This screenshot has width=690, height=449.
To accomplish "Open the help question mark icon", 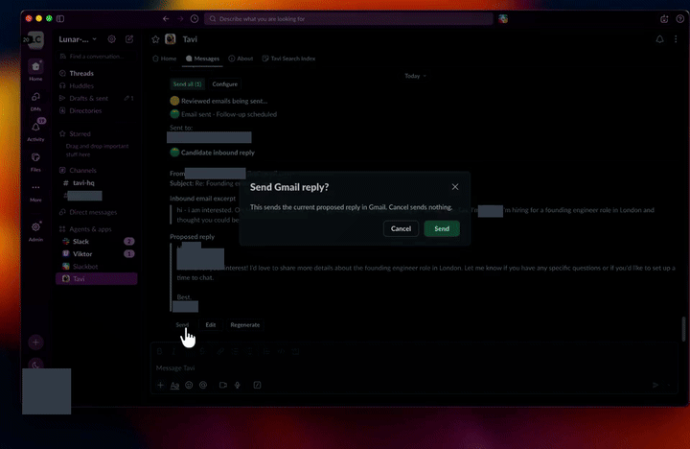I will 679,19.
